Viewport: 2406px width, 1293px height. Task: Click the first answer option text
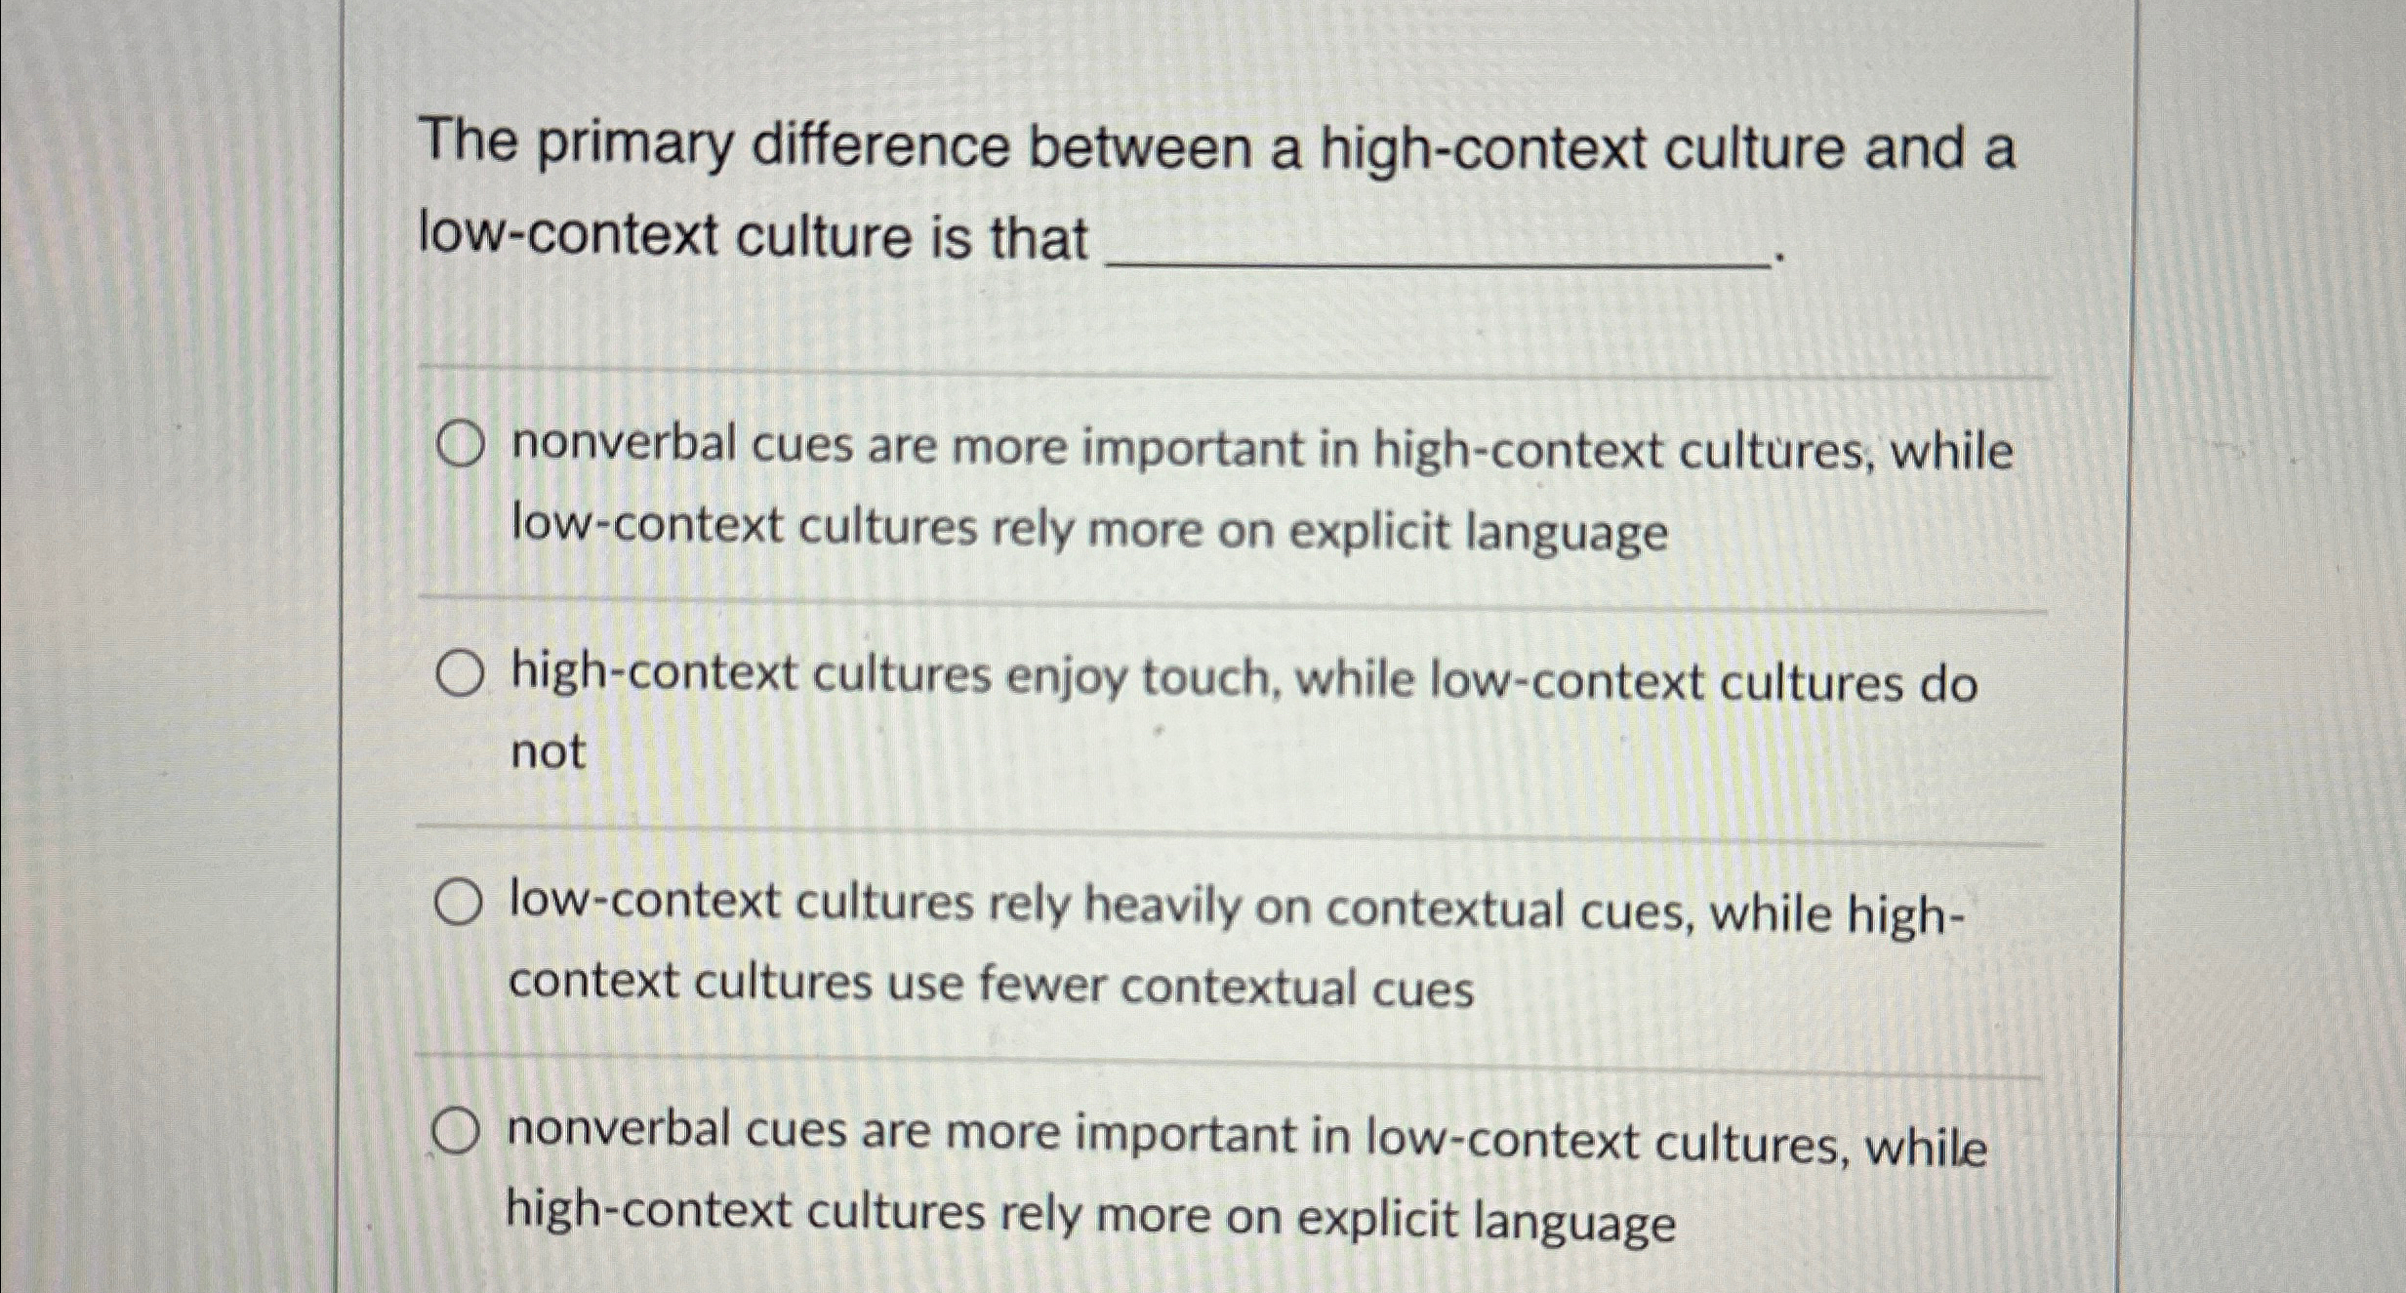tap(1152, 488)
